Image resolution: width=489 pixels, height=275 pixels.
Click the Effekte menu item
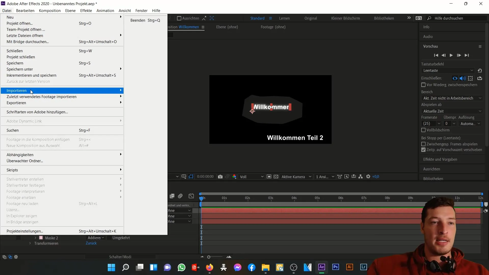tap(86, 10)
